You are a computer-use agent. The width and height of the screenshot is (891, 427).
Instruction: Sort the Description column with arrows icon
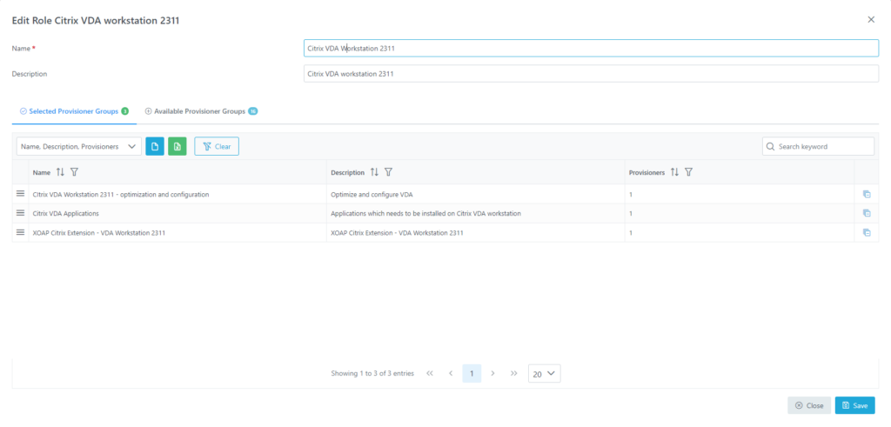coord(374,171)
